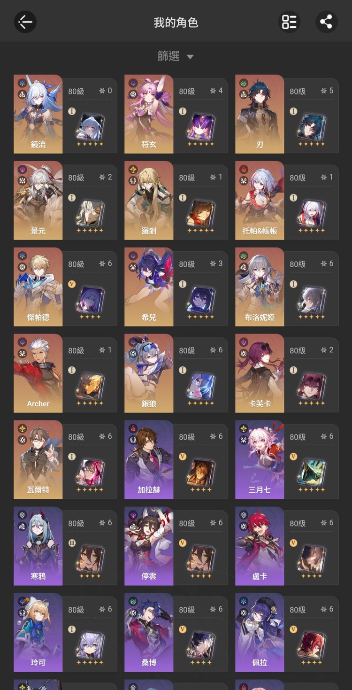Image resolution: width=352 pixels, height=690 pixels.
Task: Select 鏡流 character portrait
Action: (38, 114)
